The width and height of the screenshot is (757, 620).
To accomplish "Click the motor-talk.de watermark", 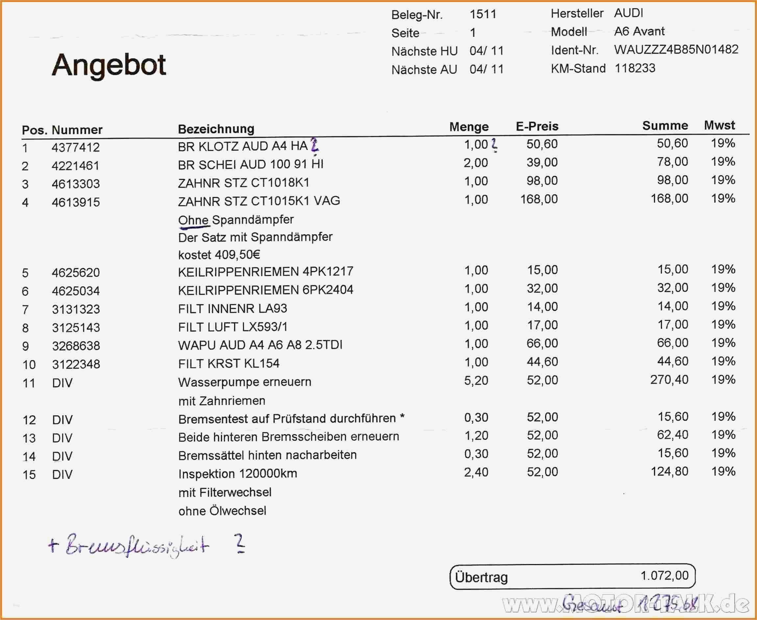I will point(625,605).
